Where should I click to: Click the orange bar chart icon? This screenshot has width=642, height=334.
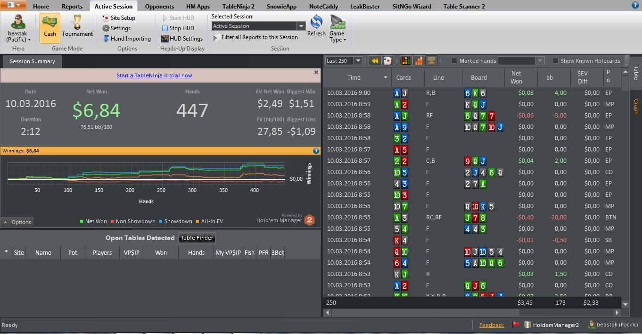click(x=419, y=61)
